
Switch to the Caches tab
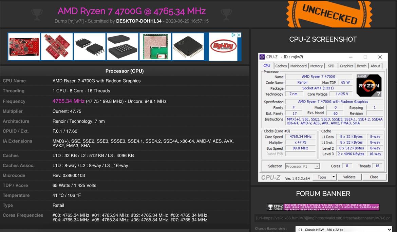pos(281,66)
